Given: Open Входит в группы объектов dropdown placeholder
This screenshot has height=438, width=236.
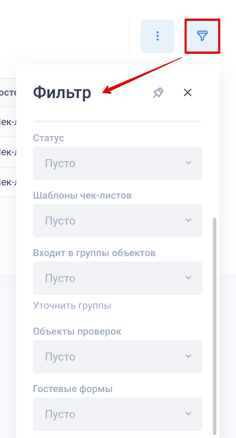Looking at the screenshot, I should pyautogui.click(x=60, y=279).
